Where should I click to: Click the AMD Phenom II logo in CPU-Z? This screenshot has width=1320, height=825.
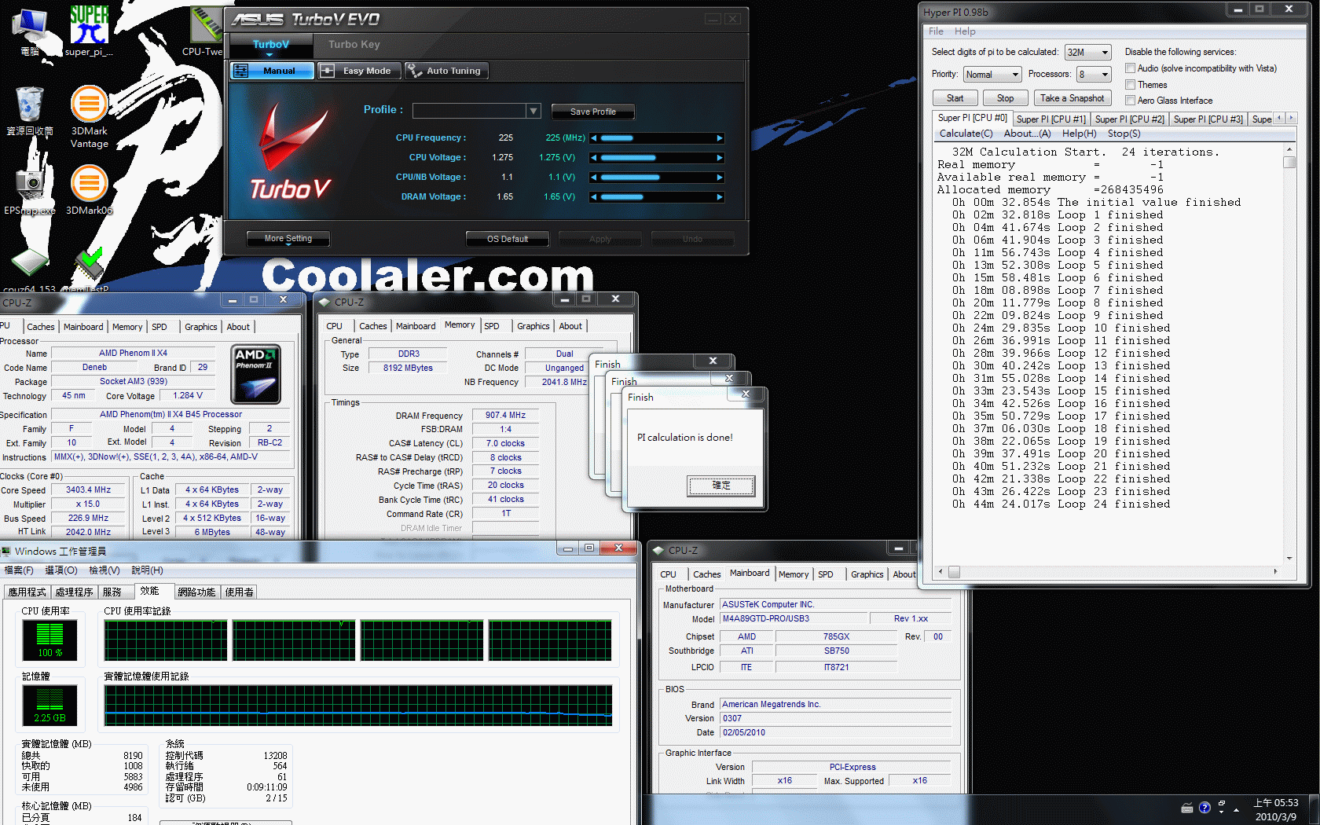256,375
